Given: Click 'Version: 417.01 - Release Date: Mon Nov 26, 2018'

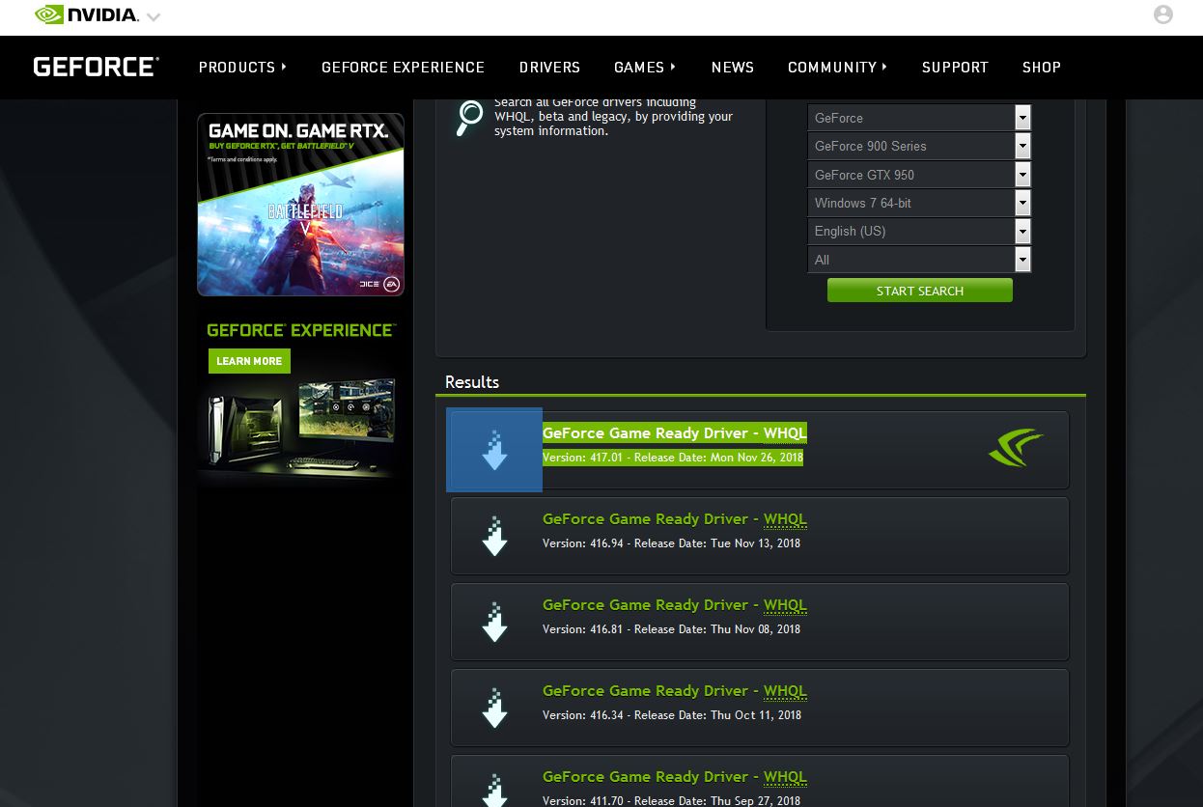Looking at the screenshot, I should (x=673, y=458).
